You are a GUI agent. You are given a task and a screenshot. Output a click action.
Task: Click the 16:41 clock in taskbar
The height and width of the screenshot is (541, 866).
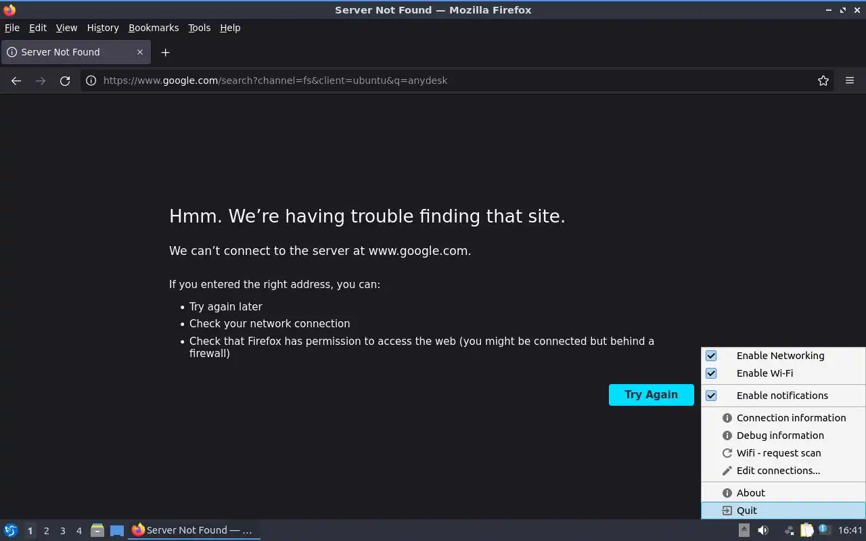pos(850,530)
